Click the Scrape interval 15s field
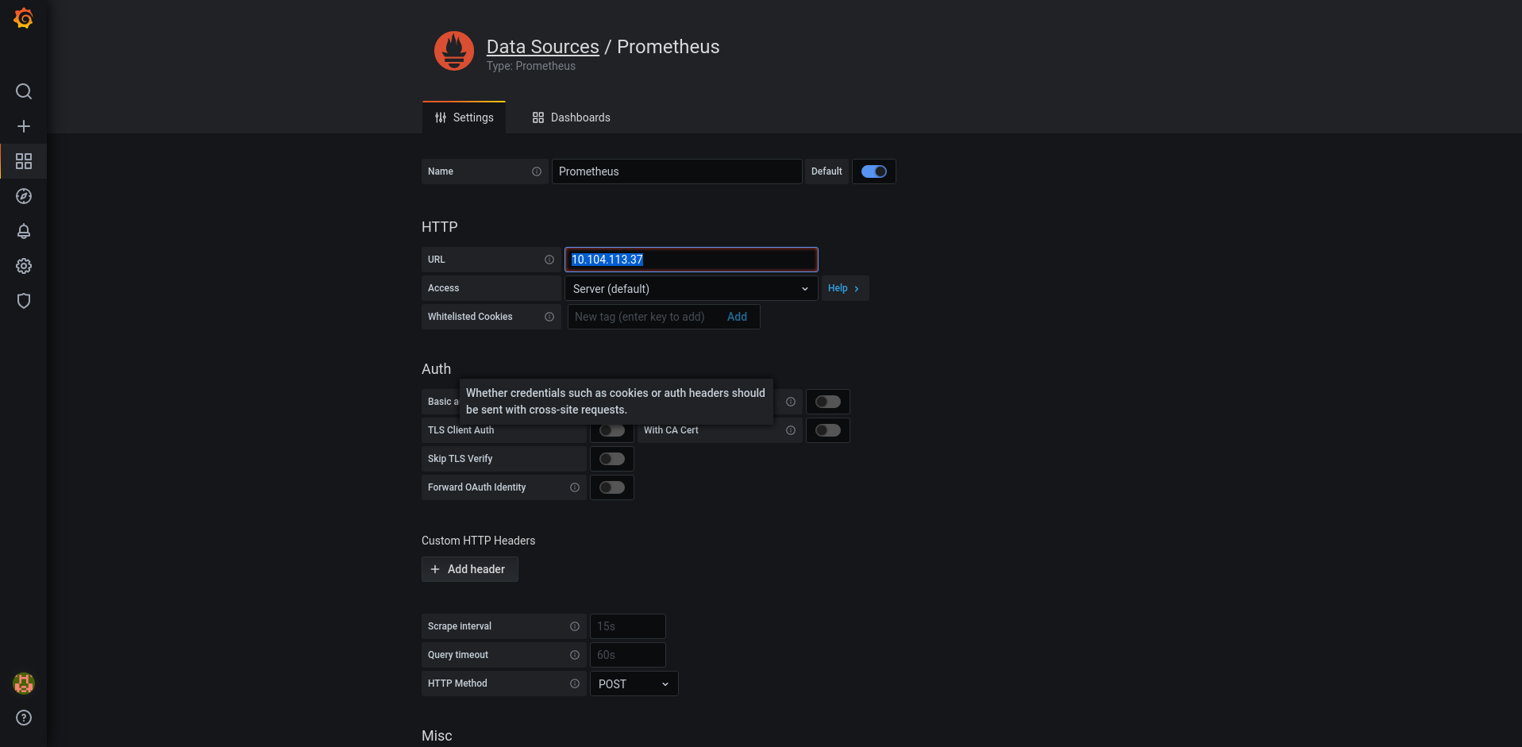The image size is (1522, 747). point(628,626)
